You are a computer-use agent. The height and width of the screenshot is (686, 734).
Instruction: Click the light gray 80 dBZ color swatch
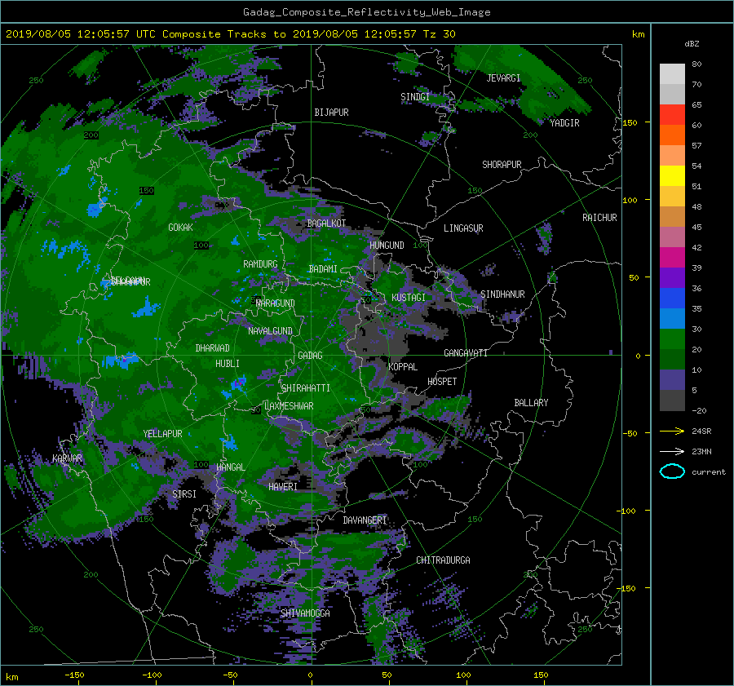(672, 74)
